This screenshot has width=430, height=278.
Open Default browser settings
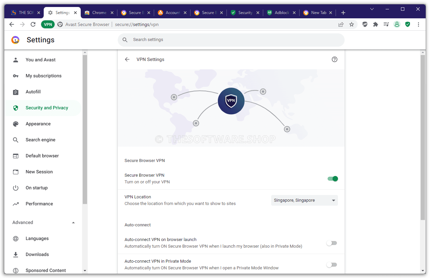coord(43,156)
